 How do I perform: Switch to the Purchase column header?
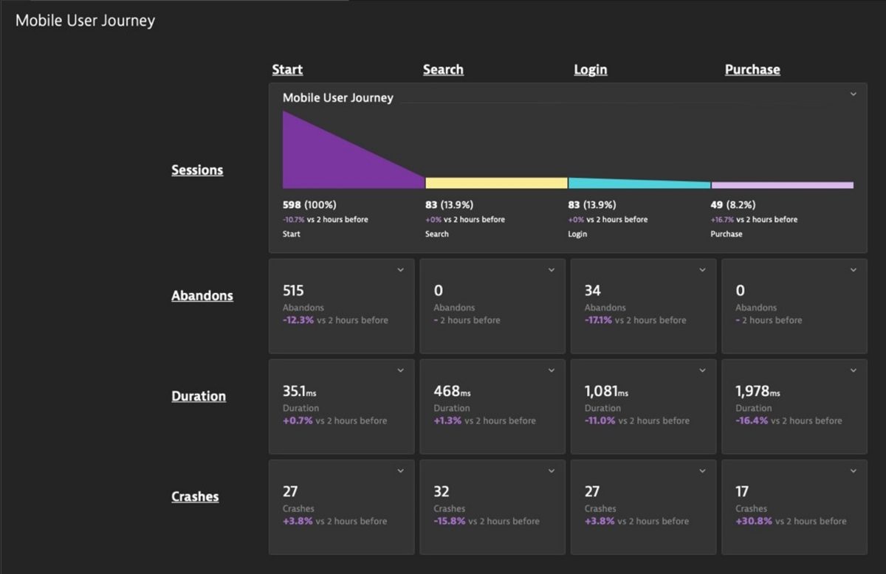coord(752,69)
